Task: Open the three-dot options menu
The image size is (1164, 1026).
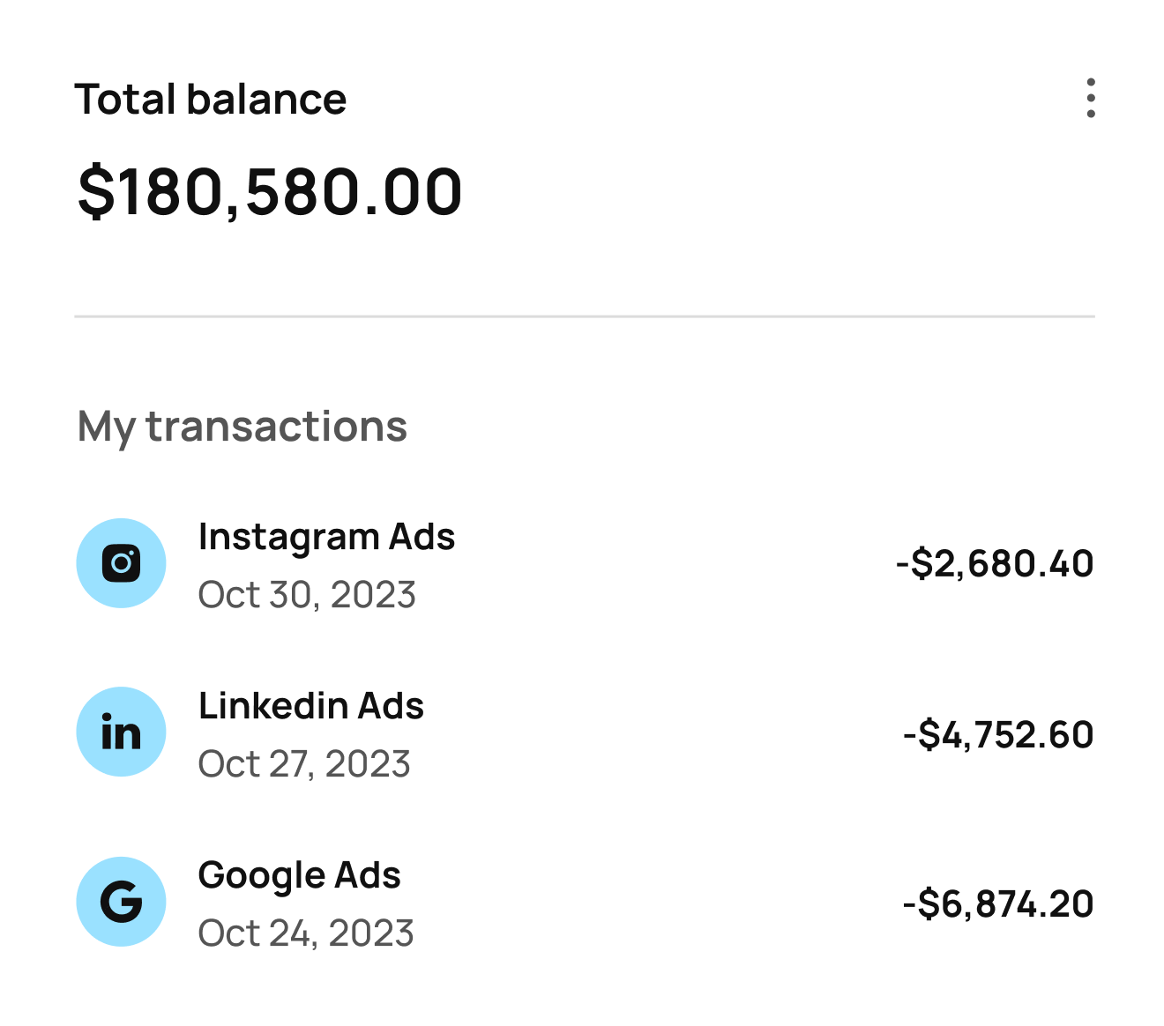Action: (1091, 98)
